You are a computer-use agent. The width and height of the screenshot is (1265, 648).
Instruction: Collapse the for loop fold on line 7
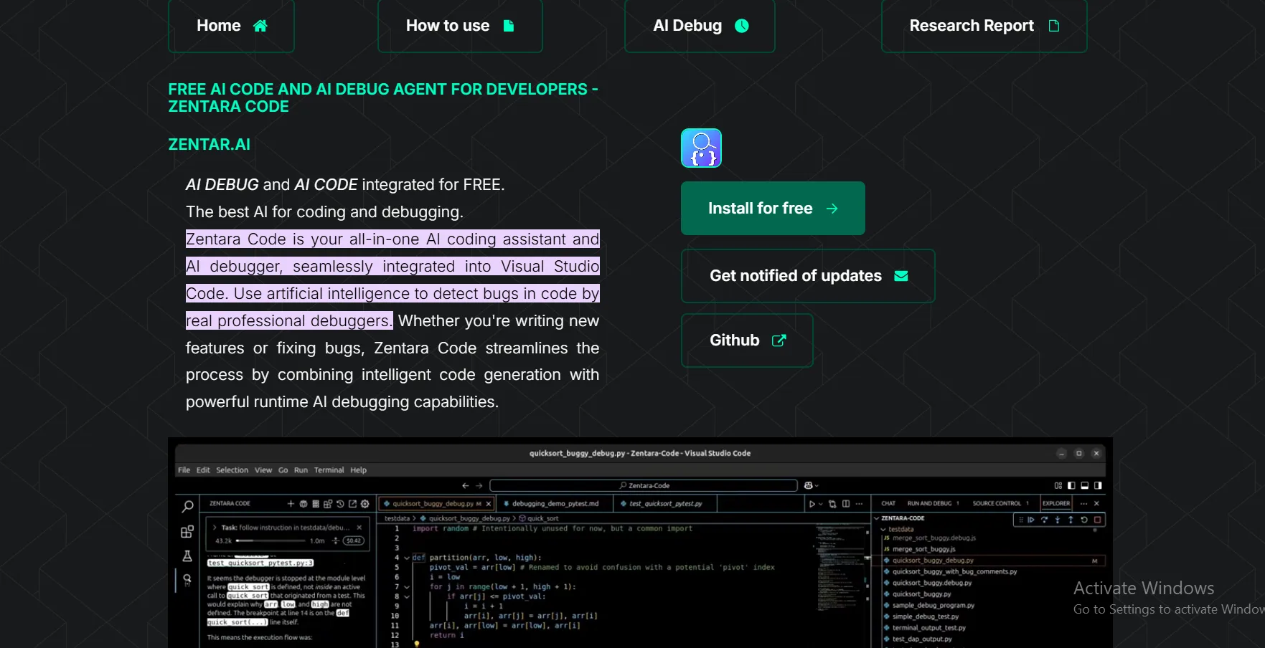[x=407, y=587]
